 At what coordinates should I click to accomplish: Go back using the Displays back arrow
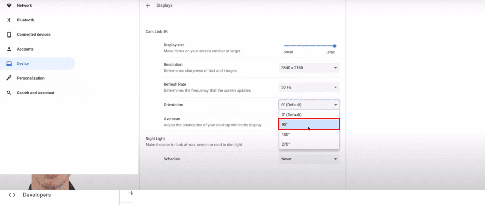pyautogui.click(x=148, y=5)
